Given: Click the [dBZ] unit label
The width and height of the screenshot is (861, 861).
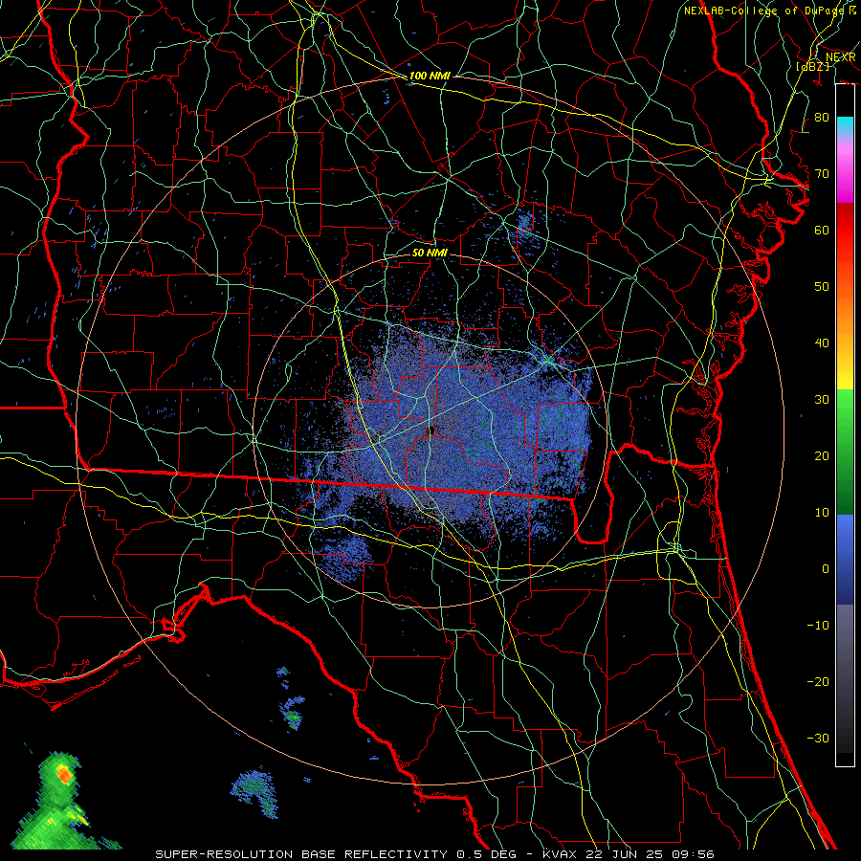Looking at the screenshot, I should coord(813,66).
